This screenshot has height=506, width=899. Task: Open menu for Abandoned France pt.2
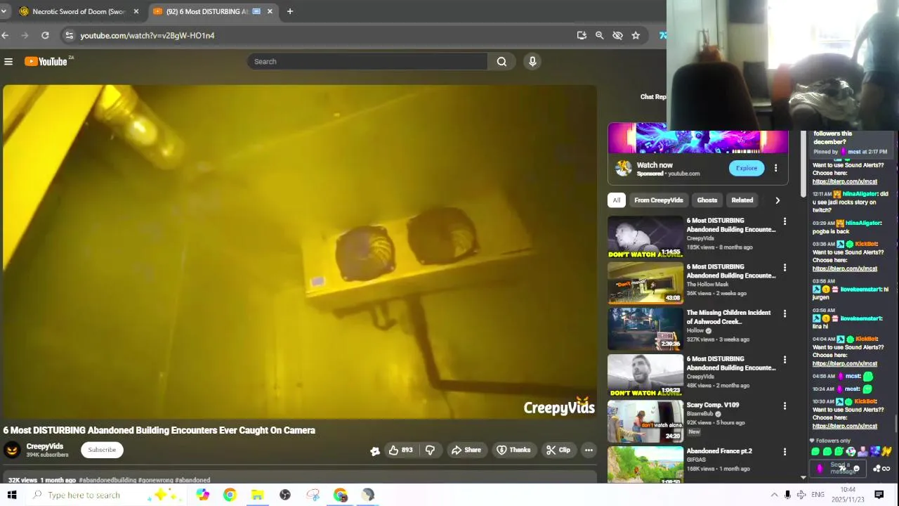click(785, 452)
